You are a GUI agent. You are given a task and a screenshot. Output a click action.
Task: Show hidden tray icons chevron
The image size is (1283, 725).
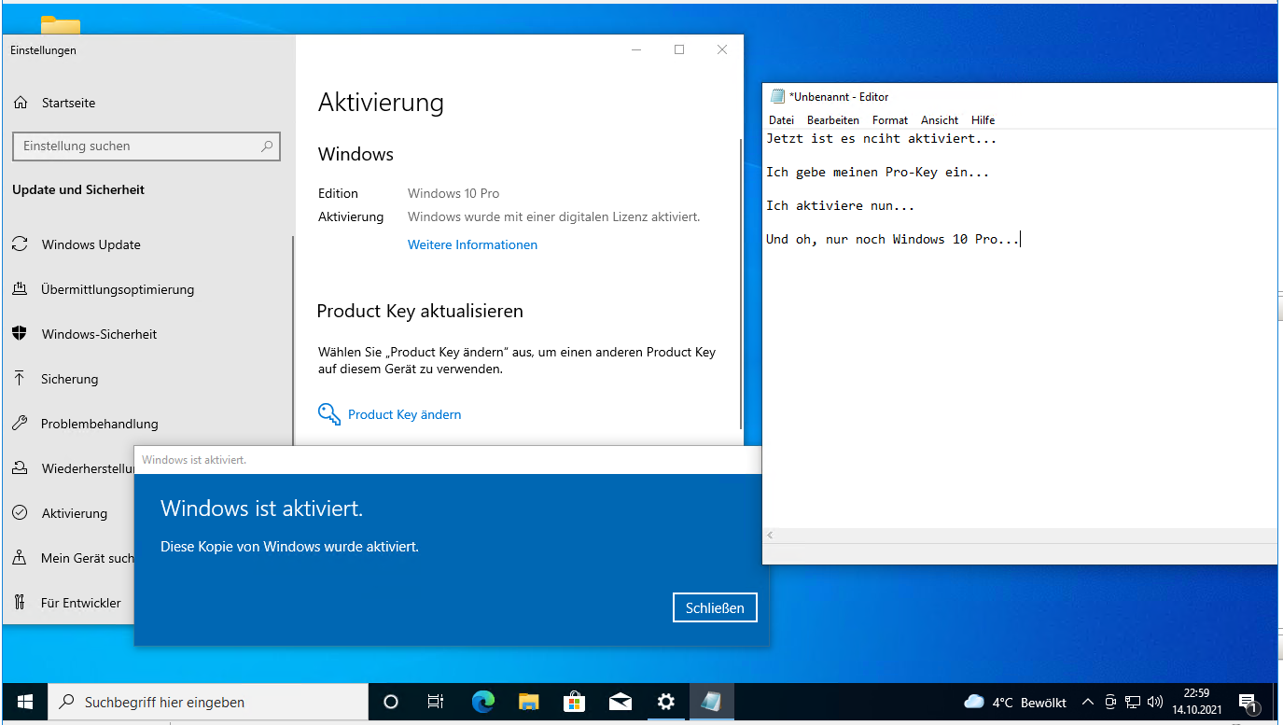1087,702
